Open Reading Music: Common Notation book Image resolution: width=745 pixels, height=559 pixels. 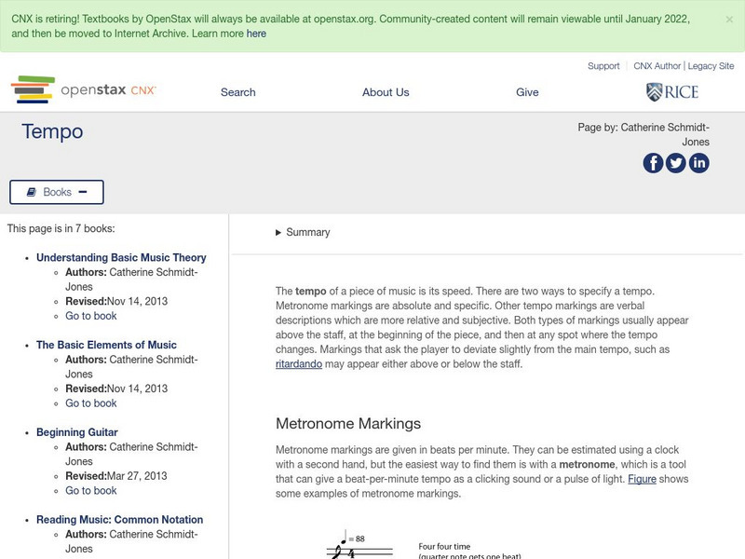120,520
